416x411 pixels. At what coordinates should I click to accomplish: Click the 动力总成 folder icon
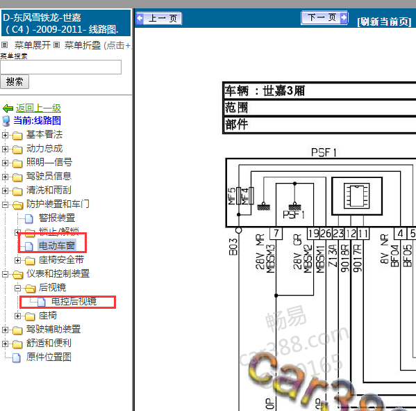[x=17, y=150]
